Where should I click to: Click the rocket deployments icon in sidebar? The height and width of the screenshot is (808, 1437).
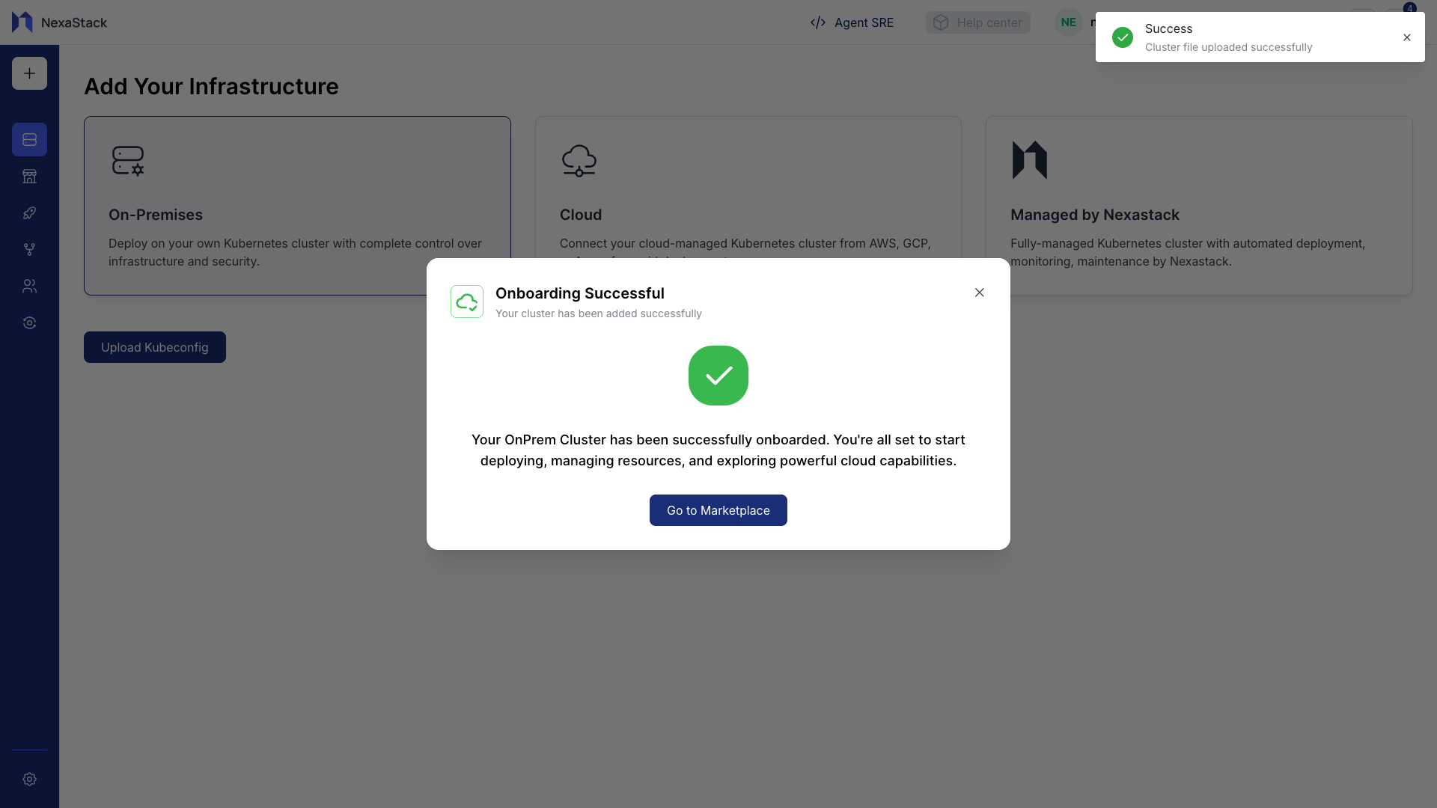tap(29, 213)
